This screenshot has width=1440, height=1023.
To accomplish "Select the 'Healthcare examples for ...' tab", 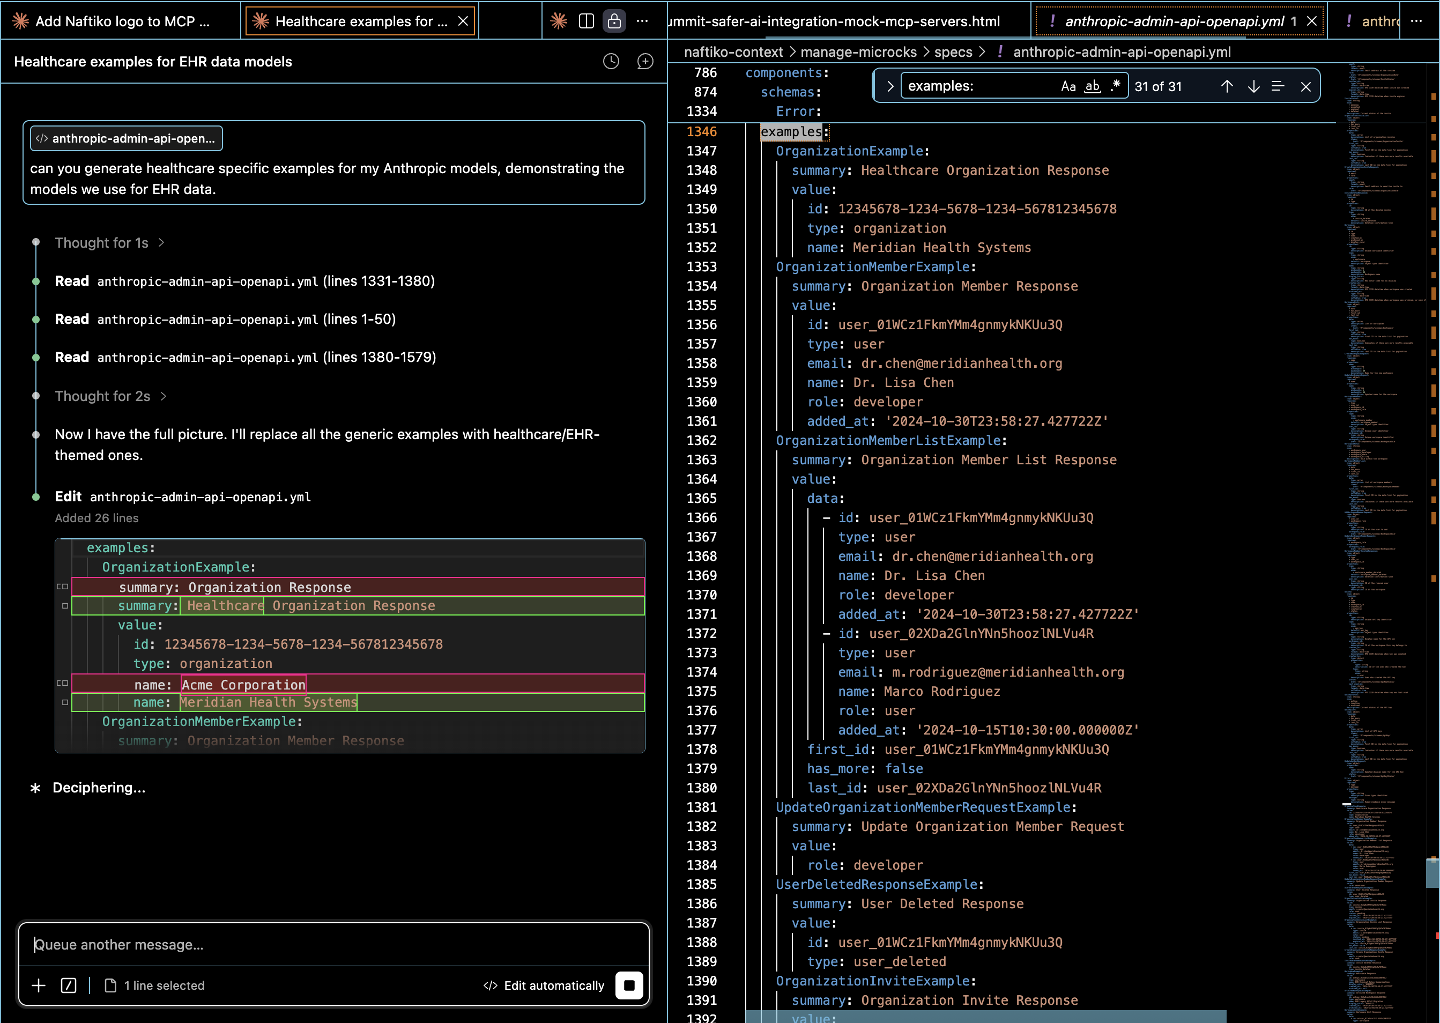I will (x=361, y=21).
